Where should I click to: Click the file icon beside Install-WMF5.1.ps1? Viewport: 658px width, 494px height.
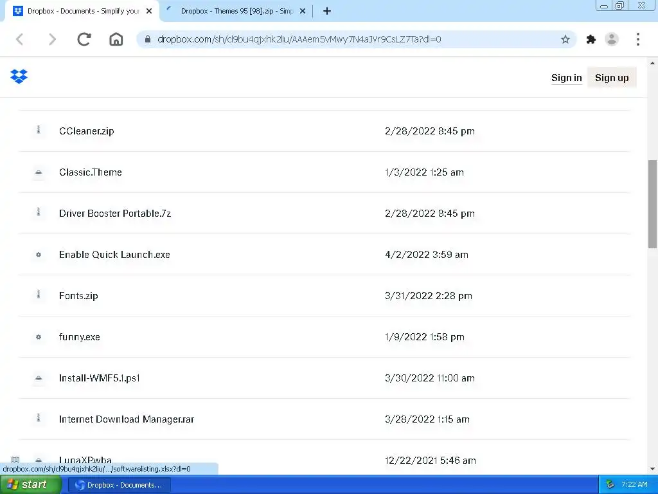click(x=39, y=378)
